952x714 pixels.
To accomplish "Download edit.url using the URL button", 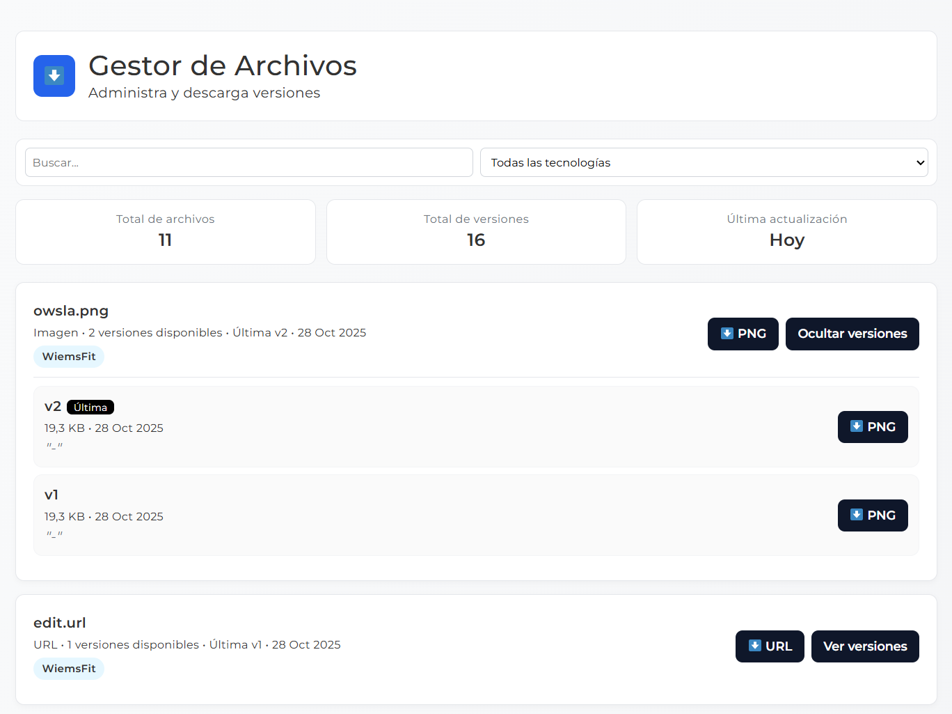I will [x=769, y=646].
